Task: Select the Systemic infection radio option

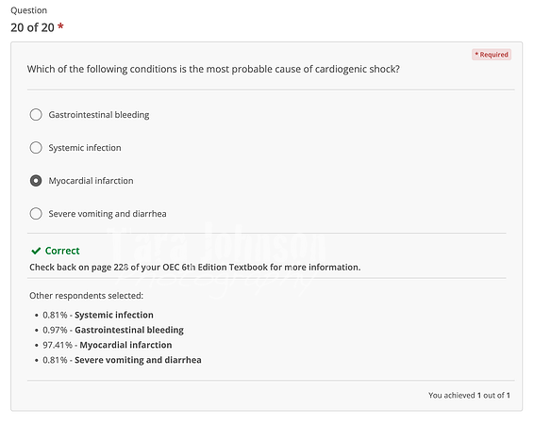Action: coord(36,148)
